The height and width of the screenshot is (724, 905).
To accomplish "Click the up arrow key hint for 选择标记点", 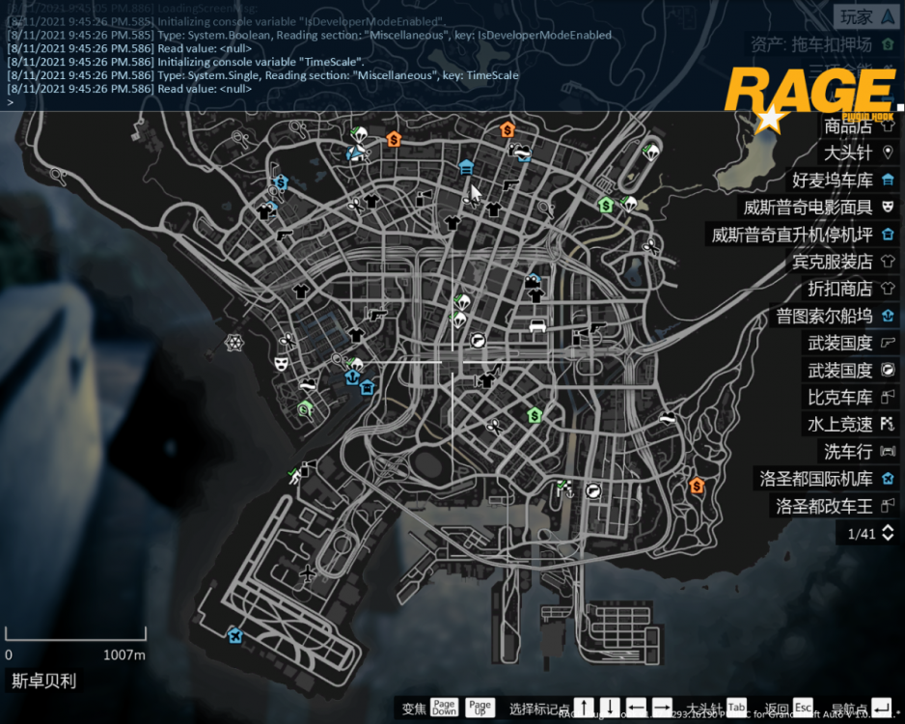I will 584,708.
